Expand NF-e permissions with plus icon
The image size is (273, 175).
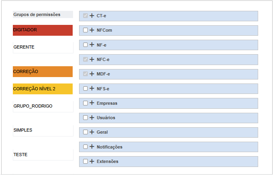[92, 45]
